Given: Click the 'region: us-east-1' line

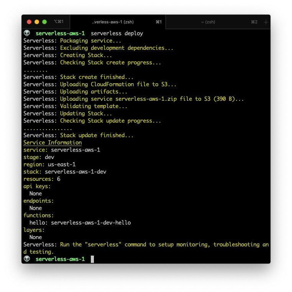Looking at the screenshot, I should coord(49,164).
